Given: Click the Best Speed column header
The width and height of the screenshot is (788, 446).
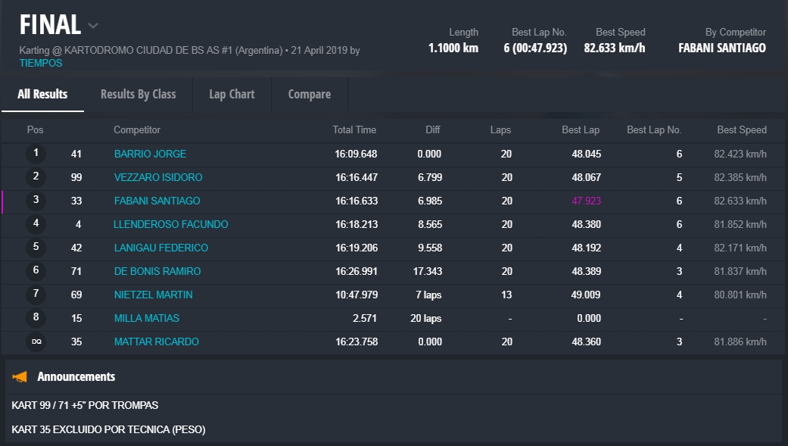Looking at the screenshot, I should (x=741, y=130).
